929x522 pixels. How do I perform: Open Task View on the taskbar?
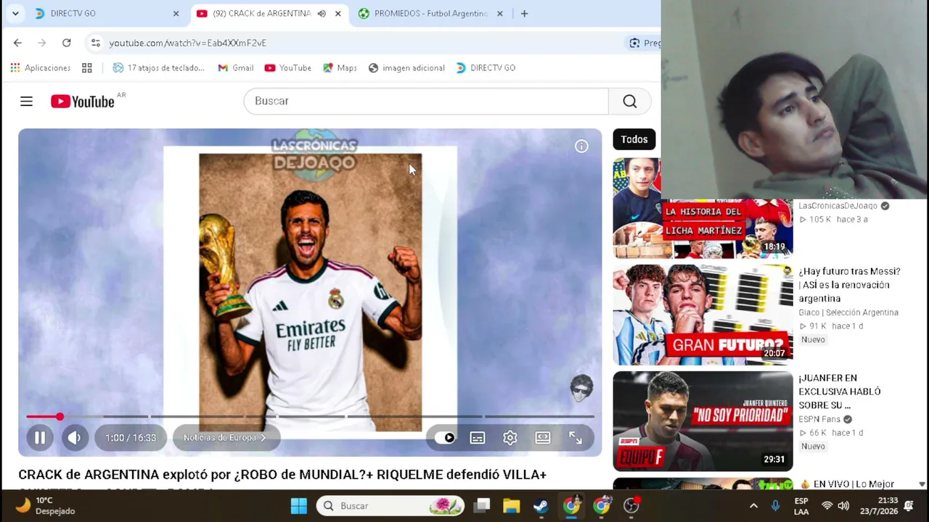point(482,506)
